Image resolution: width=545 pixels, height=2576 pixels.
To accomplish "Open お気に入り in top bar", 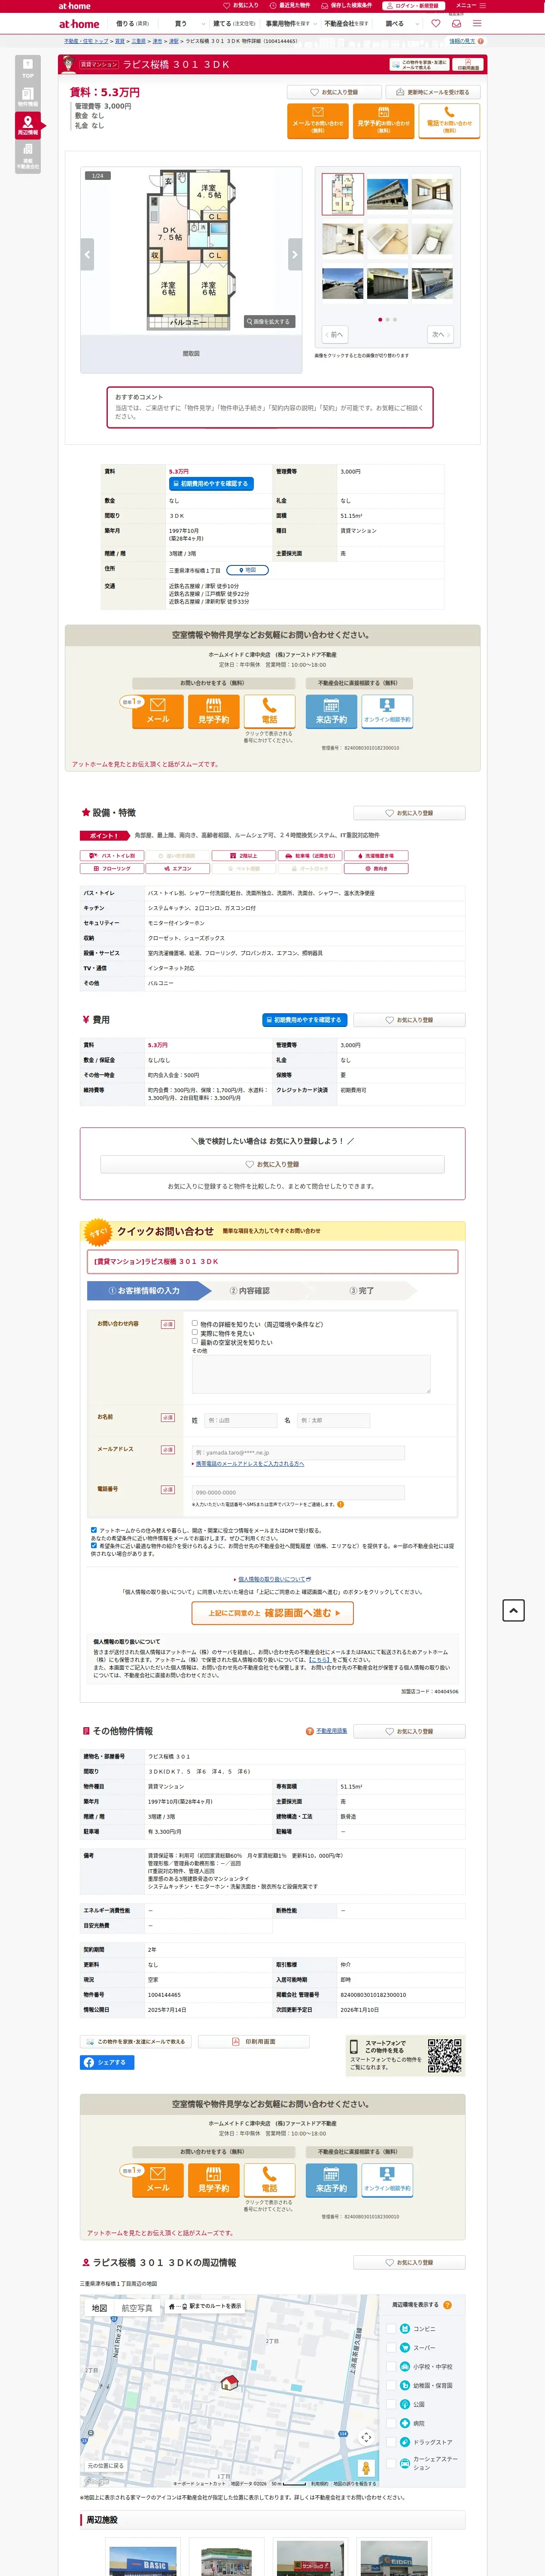I will pyautogui.click(x=242, y=5).
